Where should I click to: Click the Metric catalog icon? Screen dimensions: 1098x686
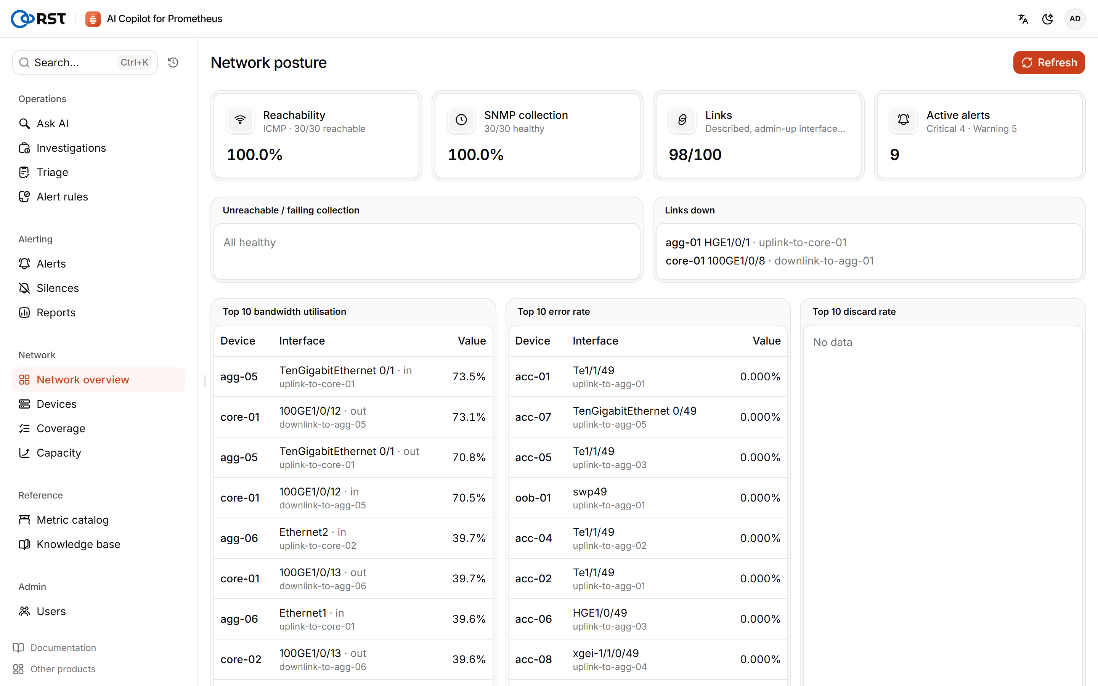click(24, 519)
